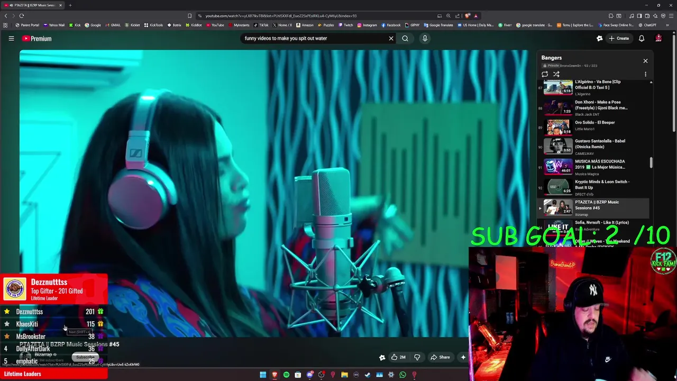The width and height of the screenshot is (677, 381).
Task: Run search with magnifier button
Action: (405, 38)
